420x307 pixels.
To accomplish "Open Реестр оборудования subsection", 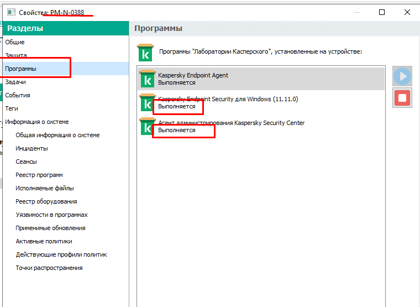I will (x=46, y=201).
